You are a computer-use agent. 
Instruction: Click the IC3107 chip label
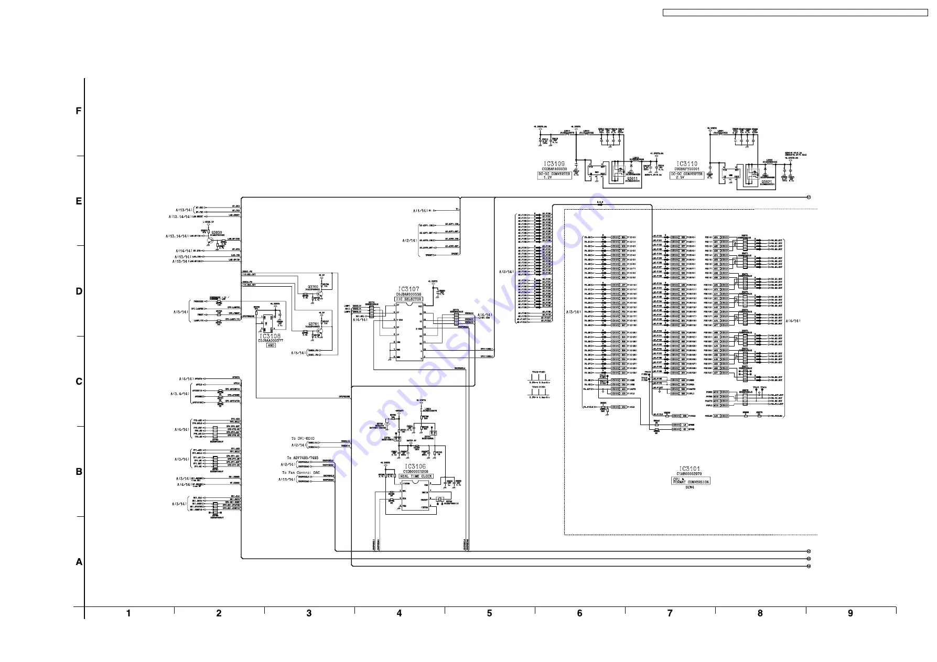click(x=408, y=289)
